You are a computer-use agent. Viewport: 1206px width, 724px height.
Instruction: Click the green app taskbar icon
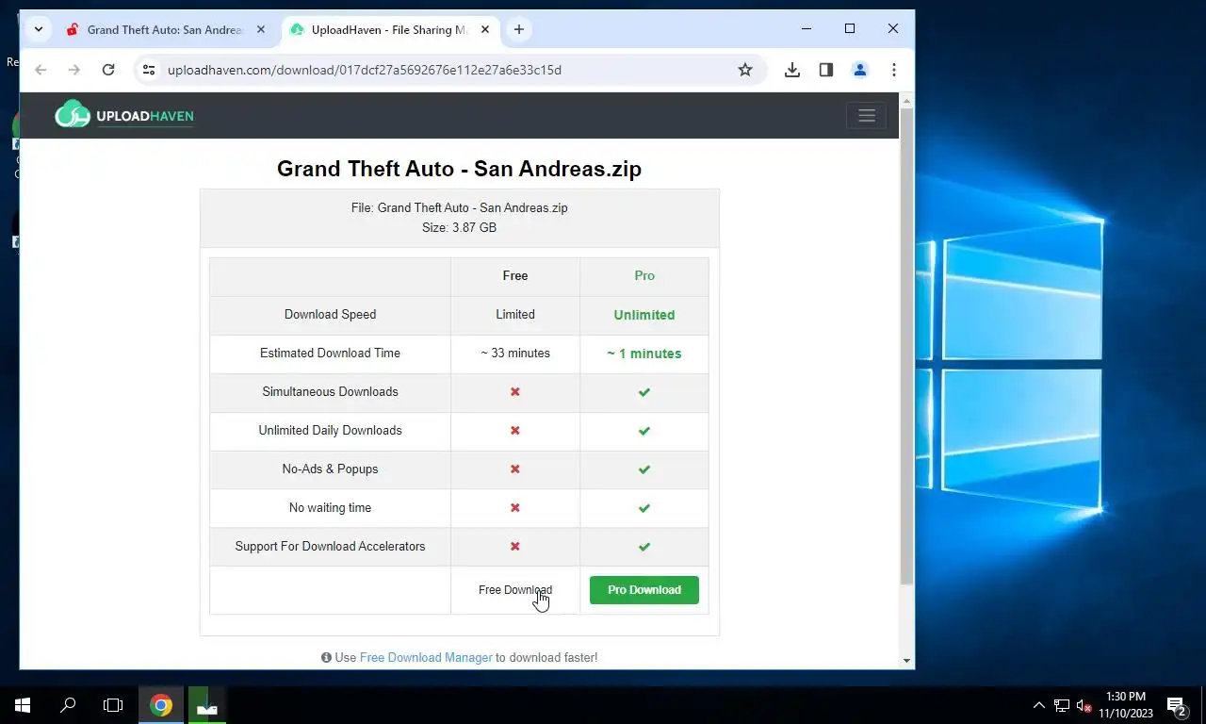(206, 704)
